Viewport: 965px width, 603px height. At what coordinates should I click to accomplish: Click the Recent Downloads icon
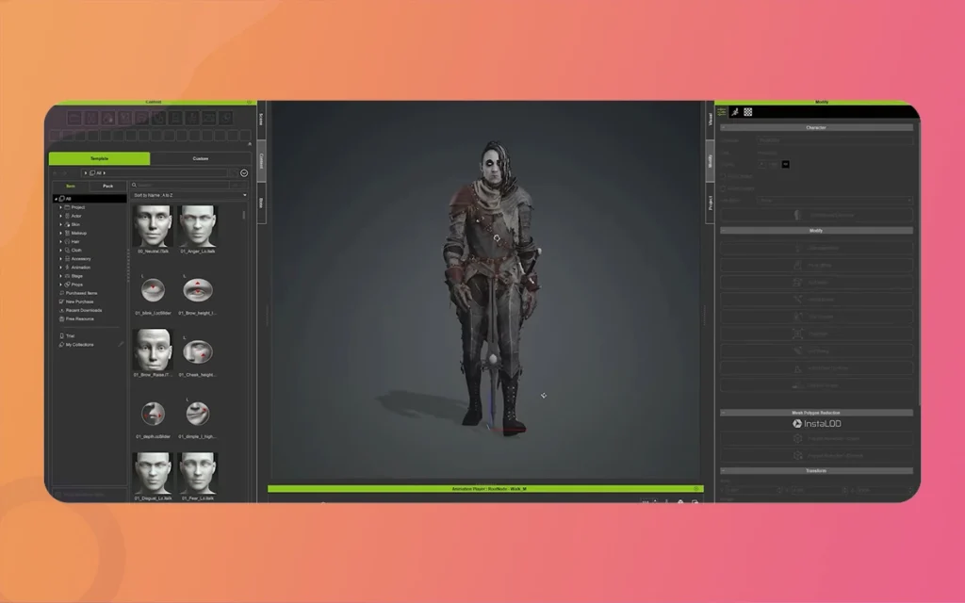pos(61,310)
